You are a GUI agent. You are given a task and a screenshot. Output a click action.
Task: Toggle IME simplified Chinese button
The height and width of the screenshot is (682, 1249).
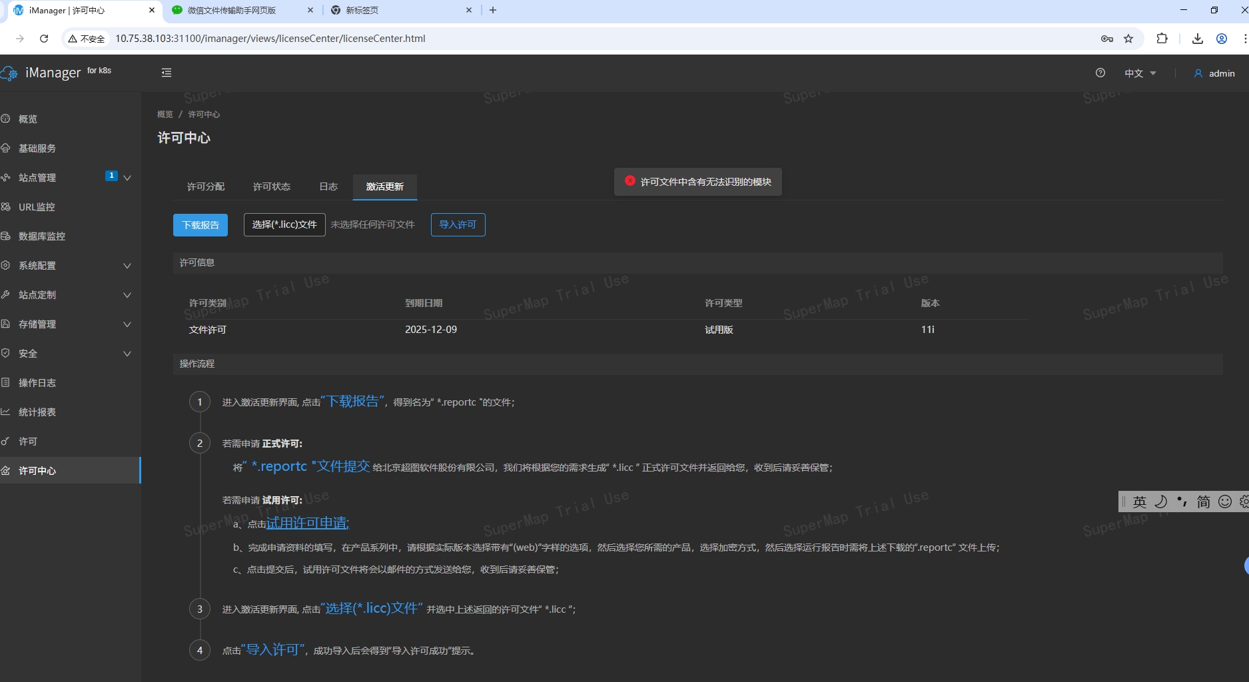click(x=1203, y=502)
